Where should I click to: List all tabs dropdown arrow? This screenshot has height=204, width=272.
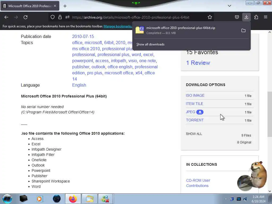point(229,6)
